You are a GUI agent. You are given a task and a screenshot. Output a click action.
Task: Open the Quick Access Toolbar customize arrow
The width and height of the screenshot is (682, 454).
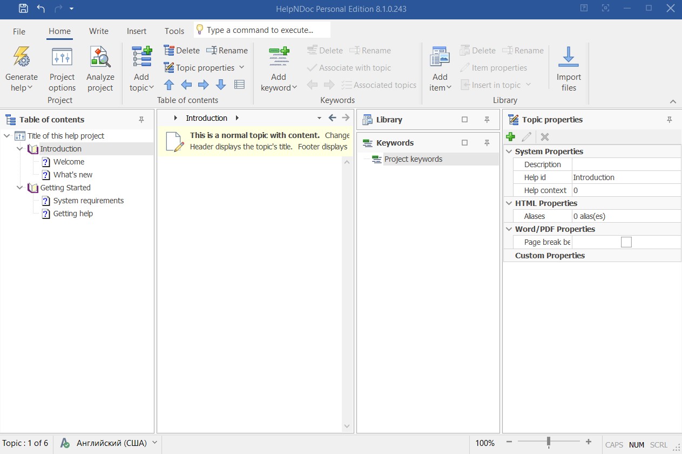(72, 9)
